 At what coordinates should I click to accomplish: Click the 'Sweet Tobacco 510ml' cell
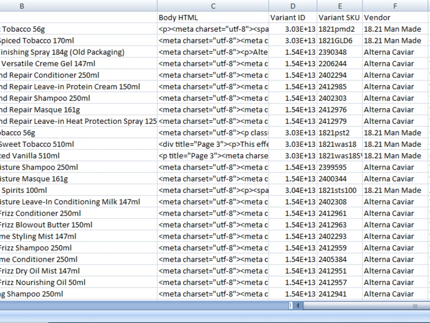pyautogui.click(x=78, y=144)
